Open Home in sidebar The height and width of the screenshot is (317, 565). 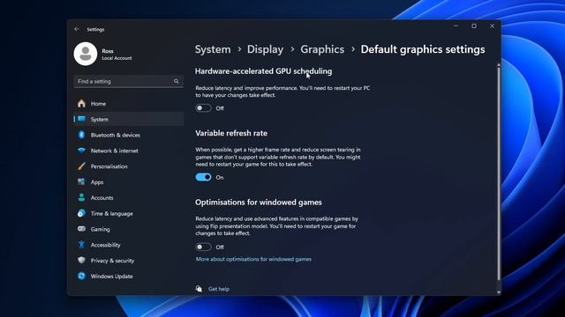tap(129, 104)
